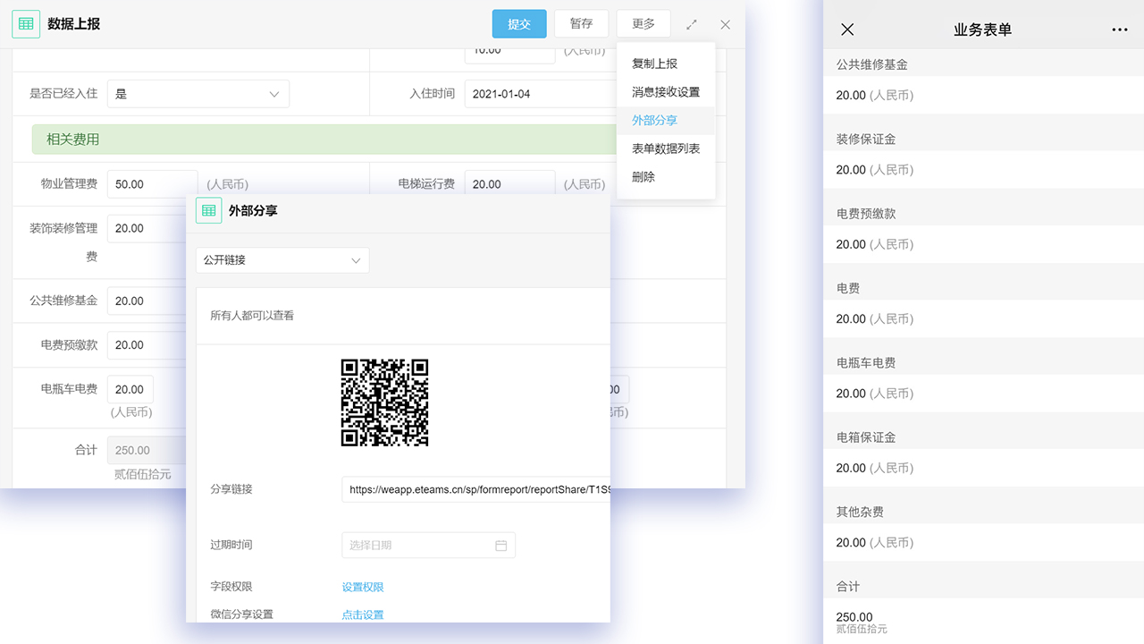The height and width of the screenshot is (644, 1144).
Task: Click the 分享链接 URL field
Action: tap(475, 490)
